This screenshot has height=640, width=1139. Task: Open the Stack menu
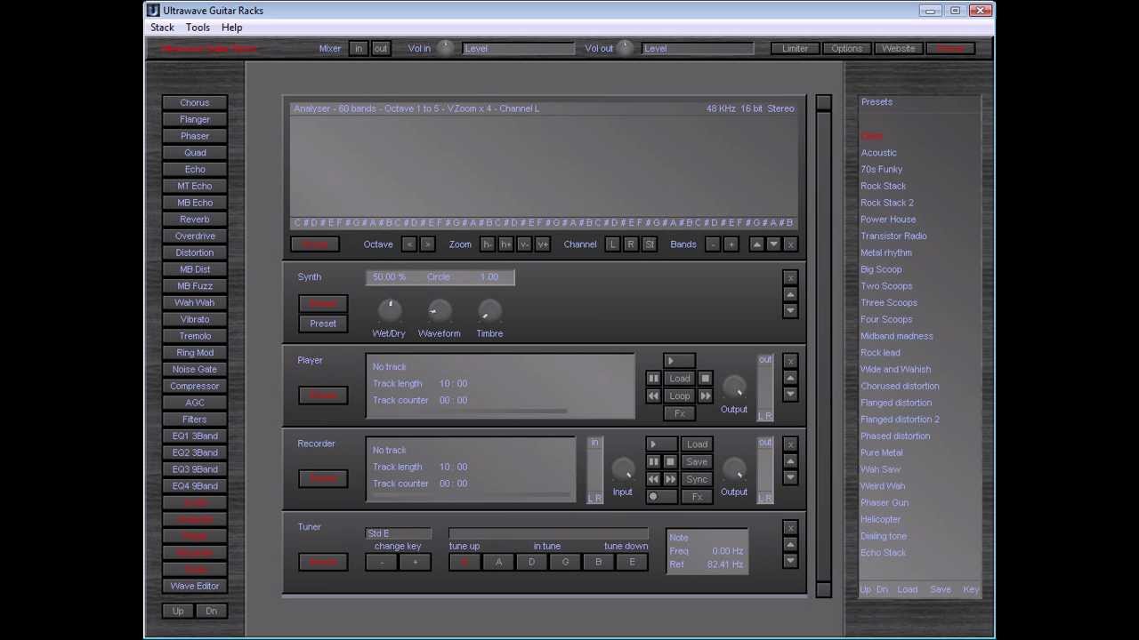162,28
